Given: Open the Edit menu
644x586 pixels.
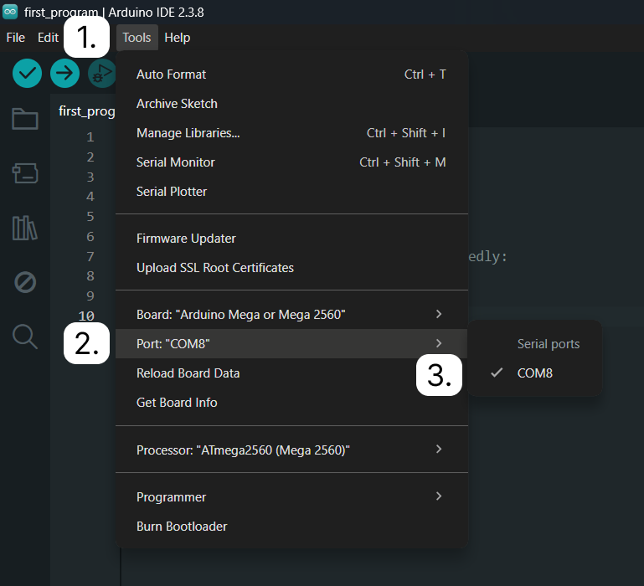Looking at the screenshot, I should coord(48,38).
